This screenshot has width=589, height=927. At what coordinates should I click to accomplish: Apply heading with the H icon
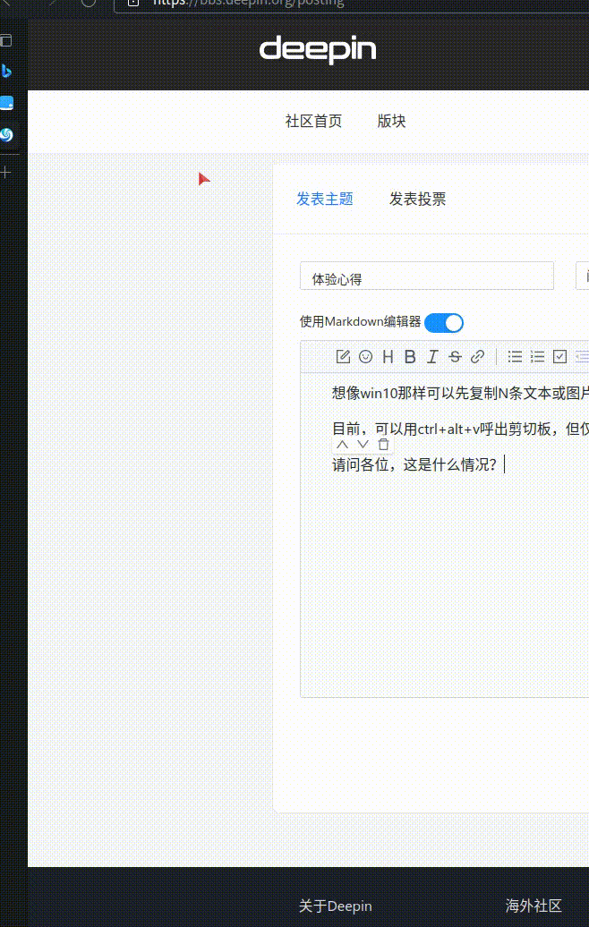point(388,356)
